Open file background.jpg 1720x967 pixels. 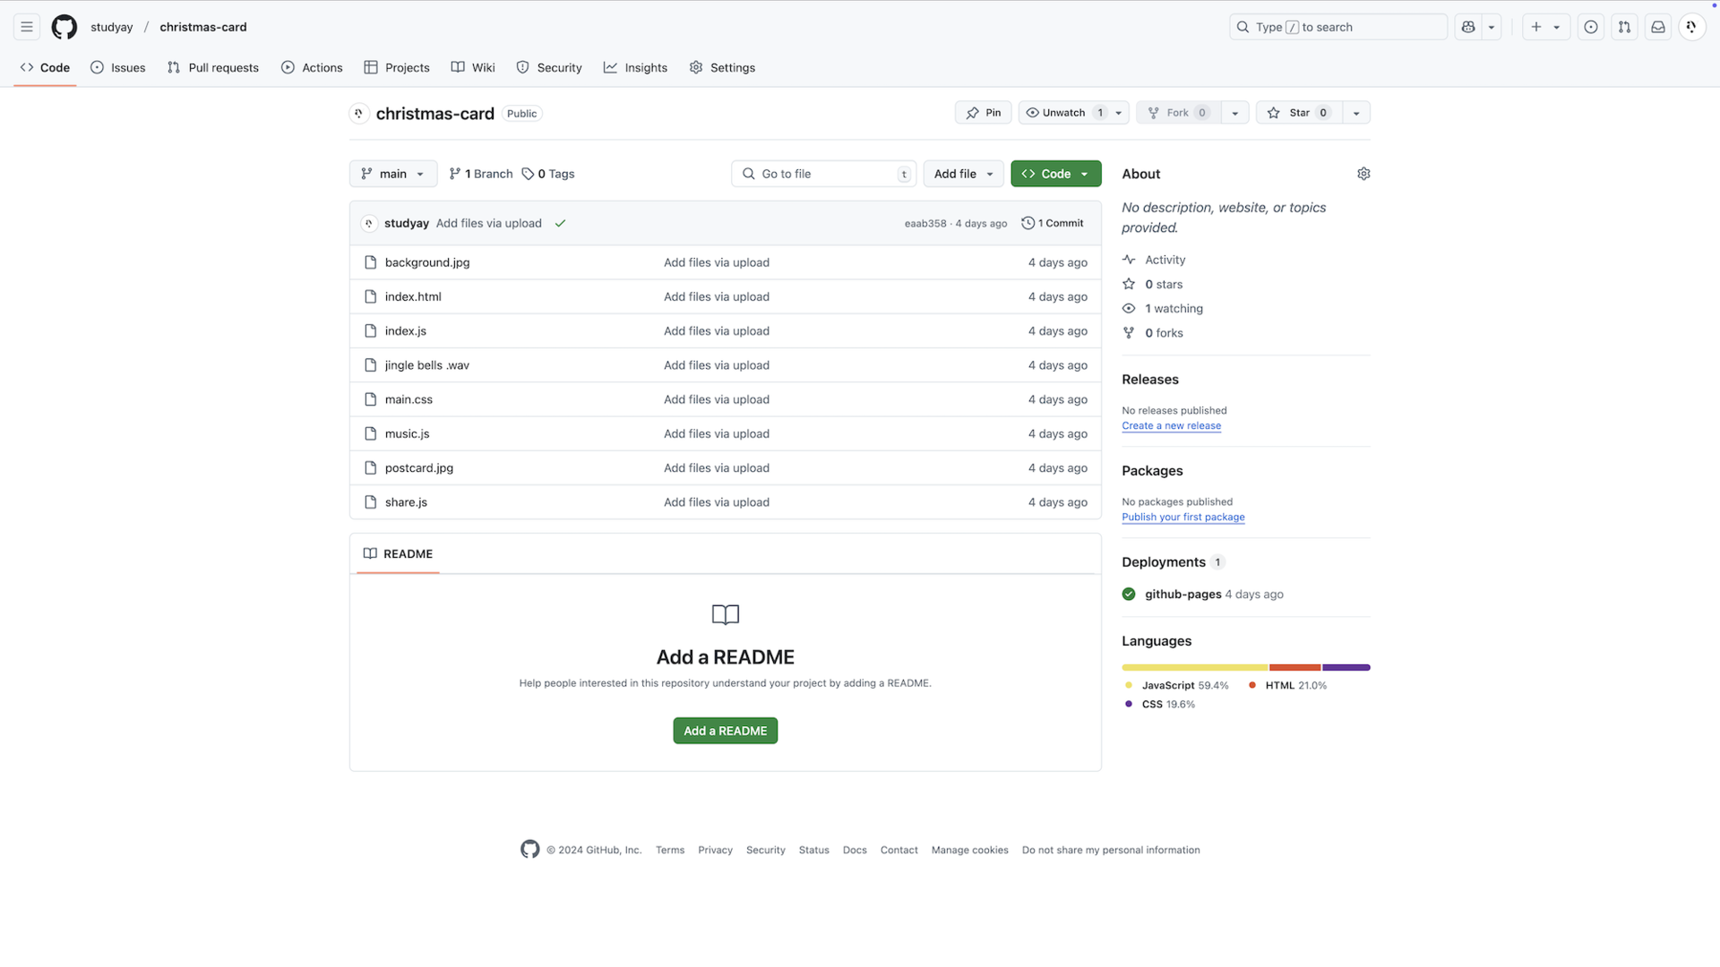pyautogui.click(x=427, y=262)
